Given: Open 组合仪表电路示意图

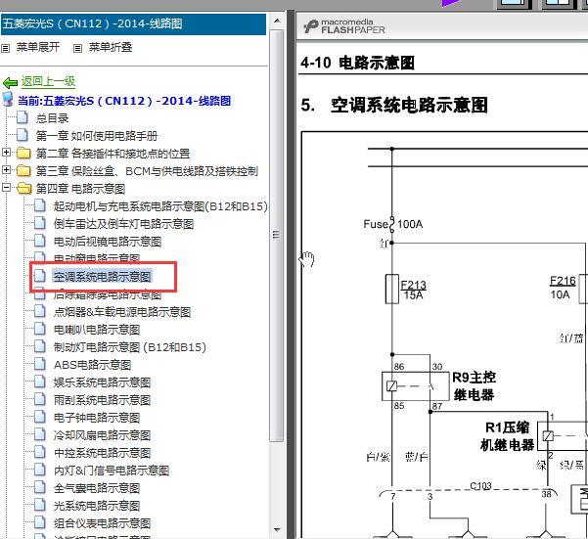Looking at the screenshot, I should click(x=102, y=523).
